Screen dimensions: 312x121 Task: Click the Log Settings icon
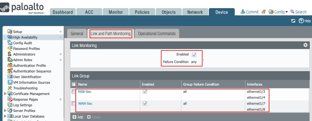tap(10, 105)
